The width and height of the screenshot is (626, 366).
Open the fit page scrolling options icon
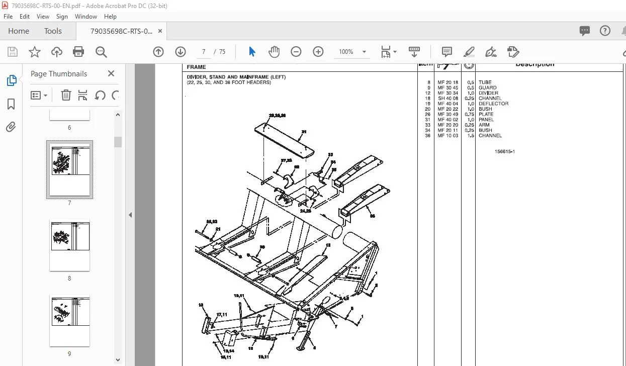[x=386, y=52]
